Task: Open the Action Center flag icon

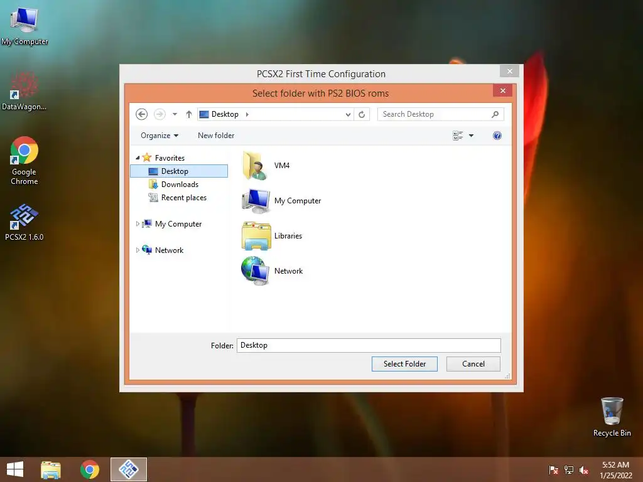Action: pos(554,469)
